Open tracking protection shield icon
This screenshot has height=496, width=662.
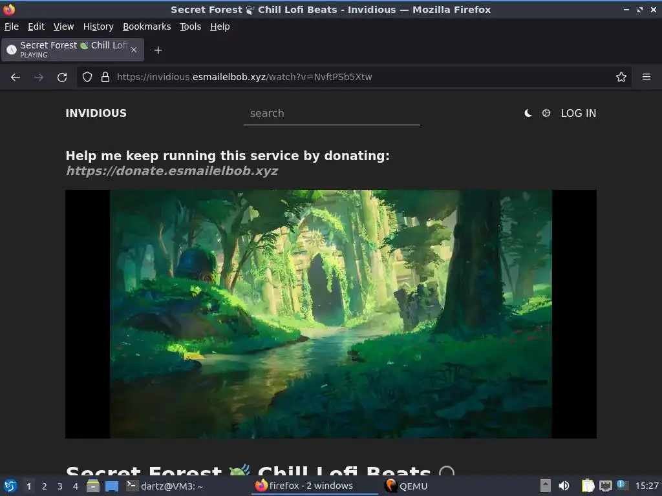[87, 77]
